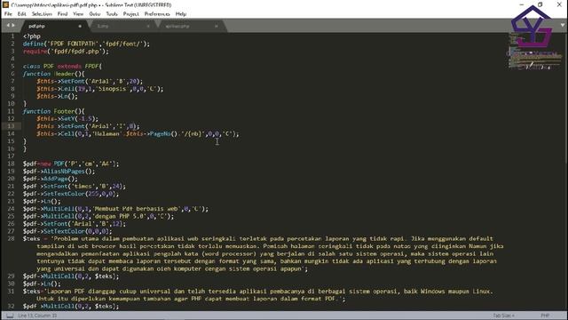
Task: Click the $this->SetY(-1.5) line
Action: pyautogui.click(x=67, y=119)
